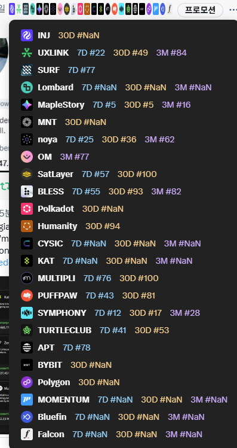Select UXLINK 7D #22 ranking

coord(91,53)
